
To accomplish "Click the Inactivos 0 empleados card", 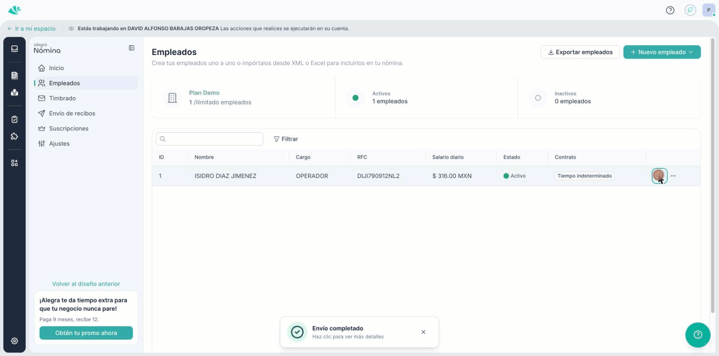I will click(x=609, y=97).
